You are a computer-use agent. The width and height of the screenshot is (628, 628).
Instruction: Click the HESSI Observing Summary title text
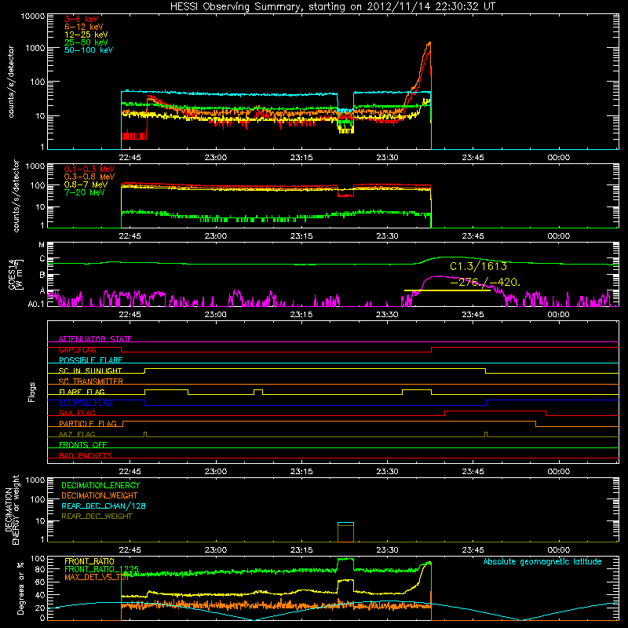click(x=332, y=7)
